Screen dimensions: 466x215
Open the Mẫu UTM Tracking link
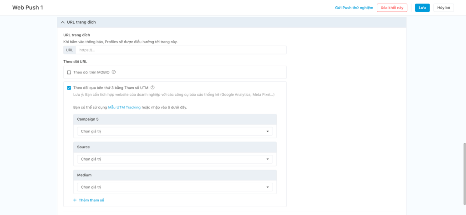click(124, 107)
